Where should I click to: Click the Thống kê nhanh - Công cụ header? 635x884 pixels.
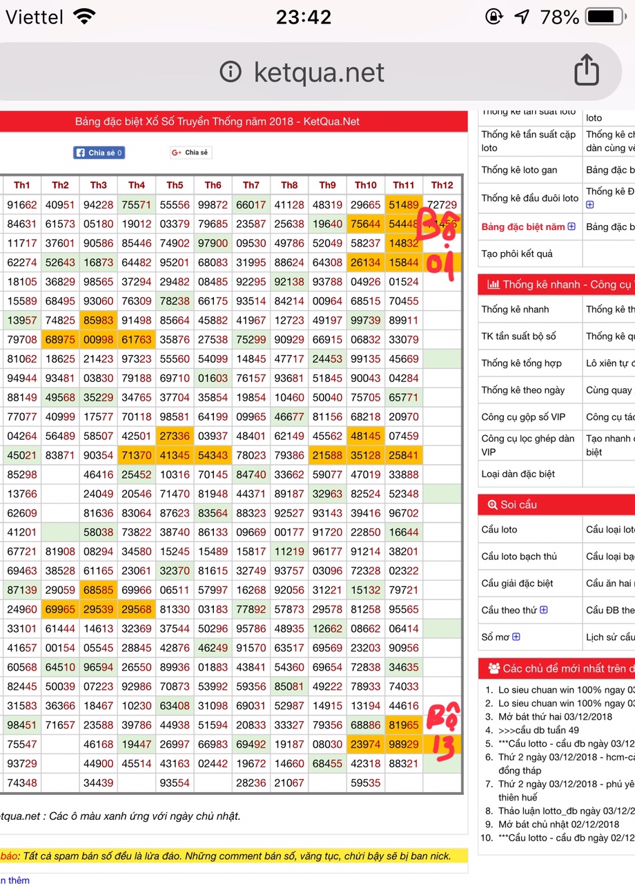tap(556, 285)
